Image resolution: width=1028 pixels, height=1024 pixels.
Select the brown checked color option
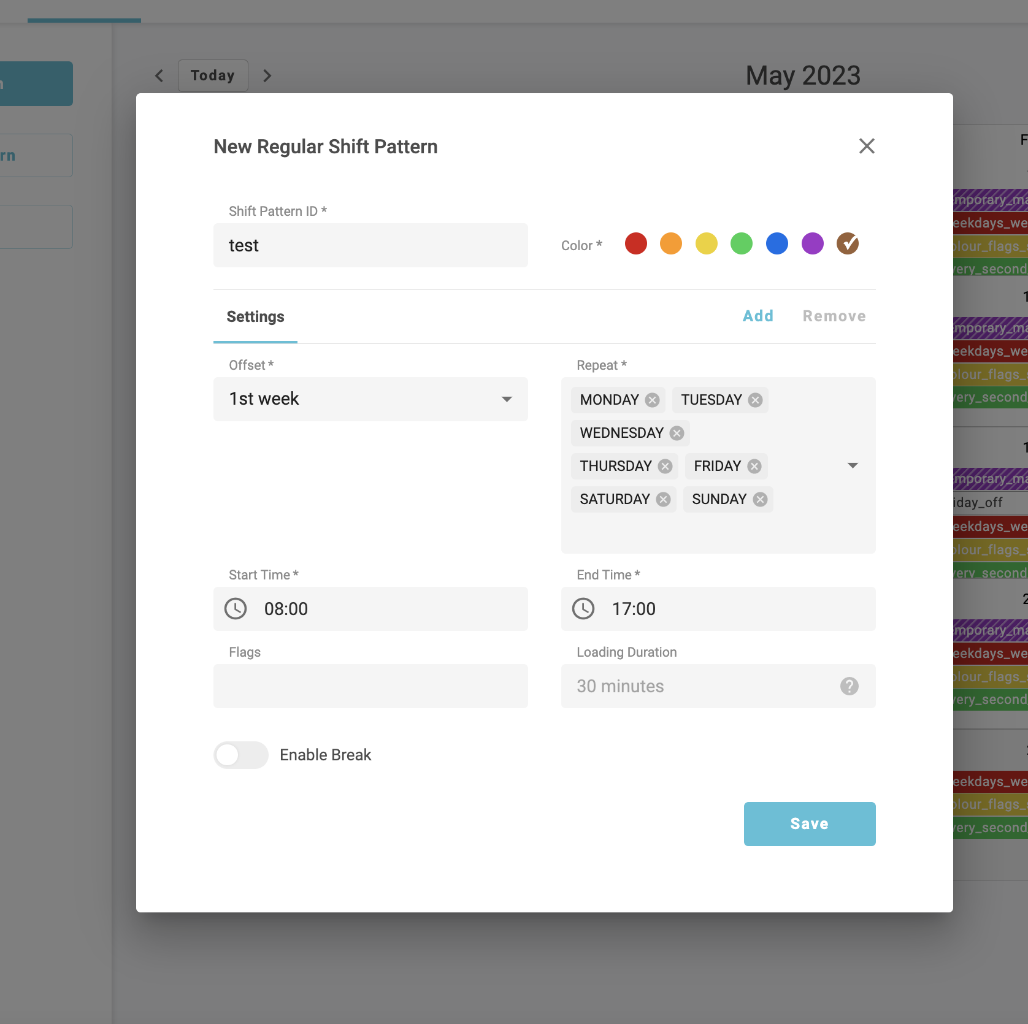pos(848,243)
